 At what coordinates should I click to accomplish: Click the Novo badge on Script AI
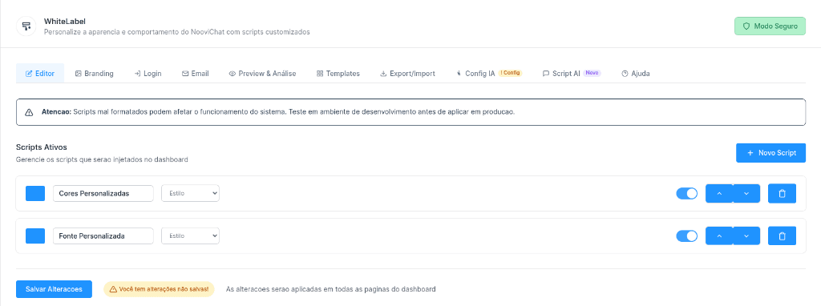592,73
